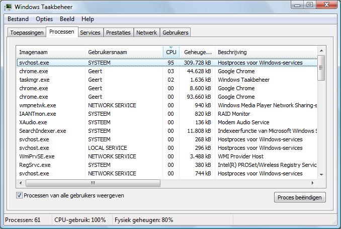Screen dimensions: 341x229
Task: Click the Windows Taakbeheer description cell
Action: (244, 80)
